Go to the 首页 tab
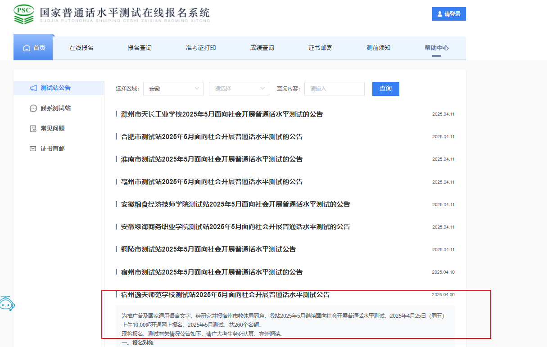 coord(34,48)
